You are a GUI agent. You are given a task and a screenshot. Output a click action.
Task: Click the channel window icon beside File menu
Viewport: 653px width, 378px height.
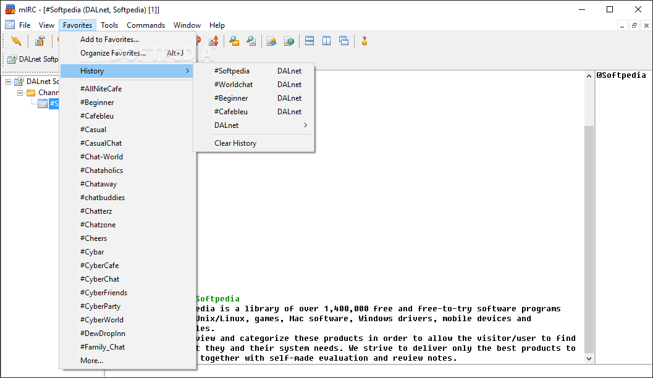coord(10,25)
